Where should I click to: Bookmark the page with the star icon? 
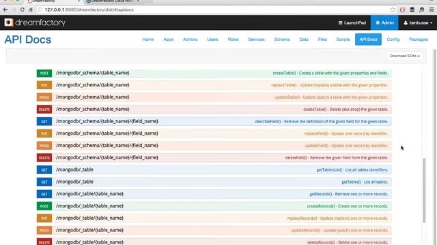click(393, 10)
